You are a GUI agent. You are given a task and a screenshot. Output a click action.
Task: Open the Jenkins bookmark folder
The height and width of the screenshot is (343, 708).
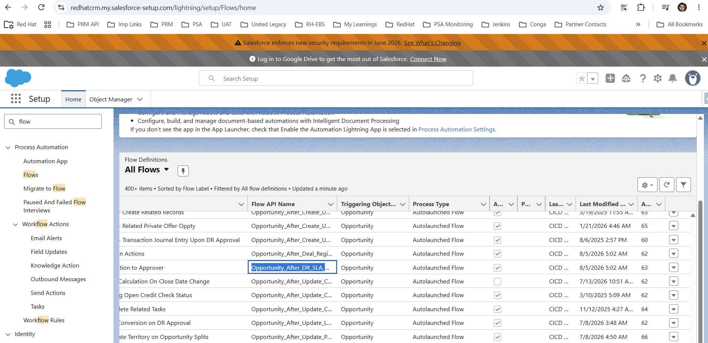(x=496, y=24)
